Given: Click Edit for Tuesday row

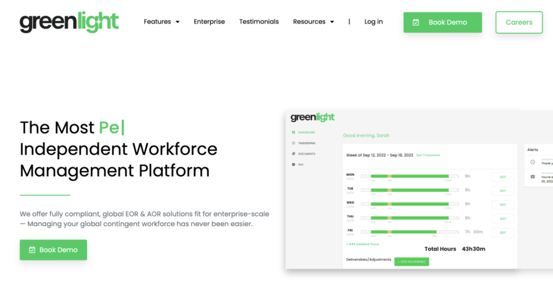Looking at the screenshot, I should point(503,191).
